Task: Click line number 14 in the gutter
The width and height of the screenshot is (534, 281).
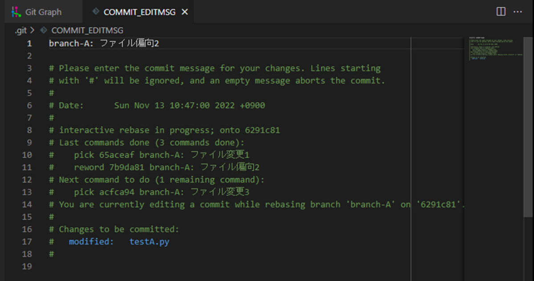Action: click(27, 205)
